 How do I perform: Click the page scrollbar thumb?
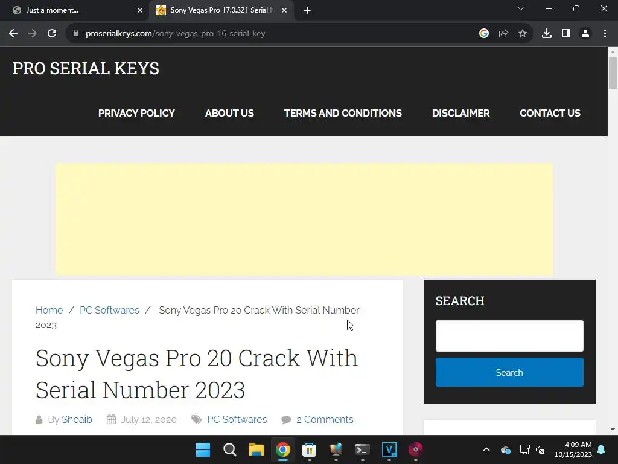(x=613, y=73)
